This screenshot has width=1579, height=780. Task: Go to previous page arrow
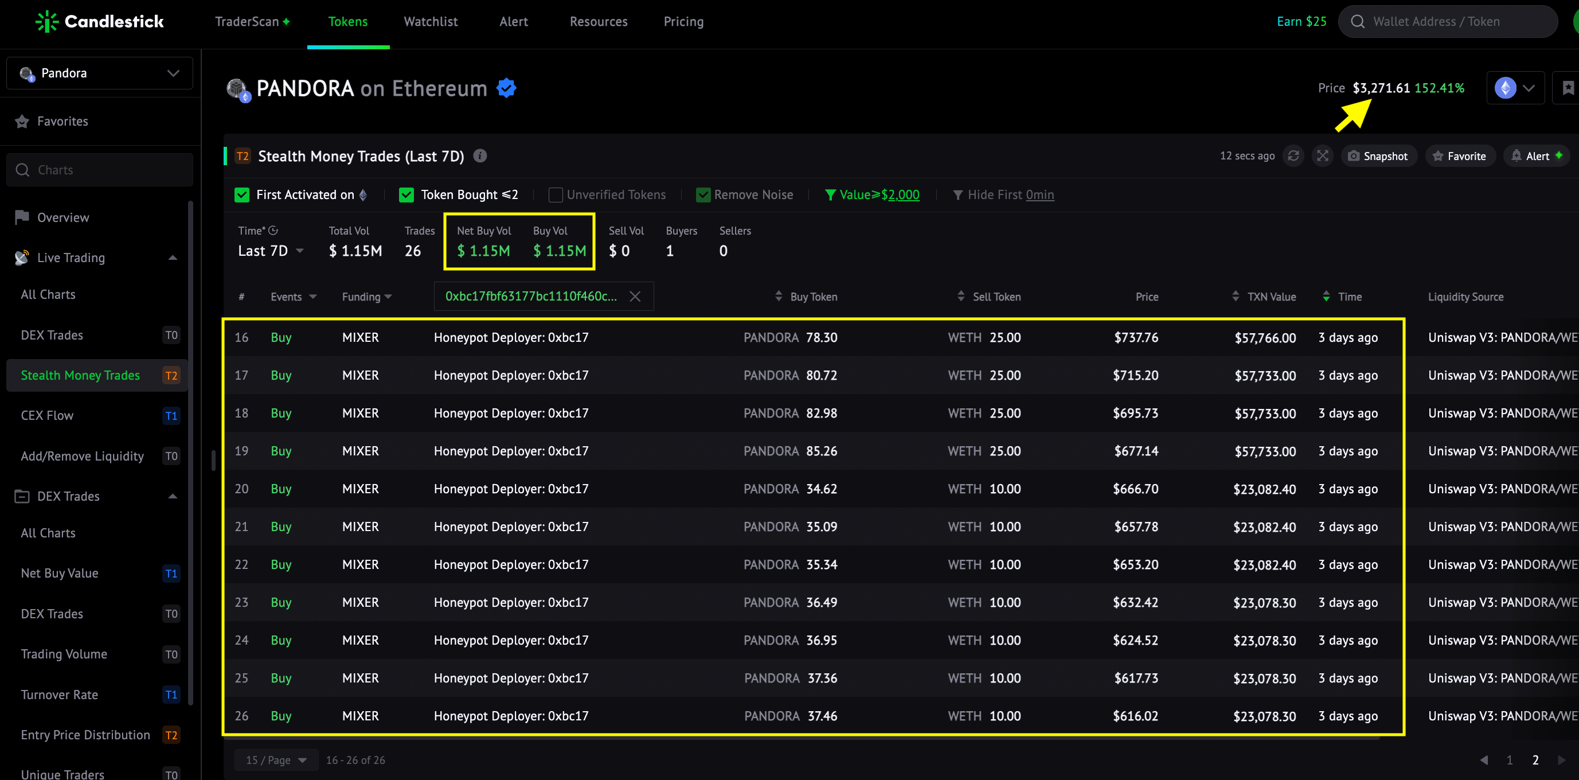tap(1484, 760)
